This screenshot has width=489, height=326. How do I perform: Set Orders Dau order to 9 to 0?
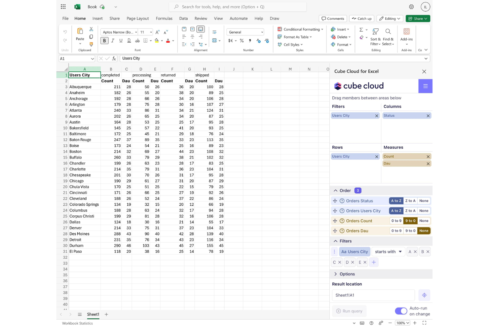coord(410,231)
